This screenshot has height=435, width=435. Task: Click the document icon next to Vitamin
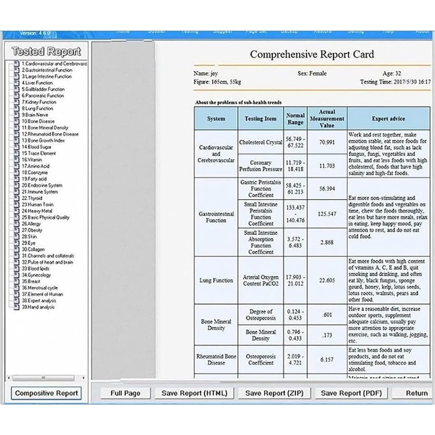pos(17,159)
